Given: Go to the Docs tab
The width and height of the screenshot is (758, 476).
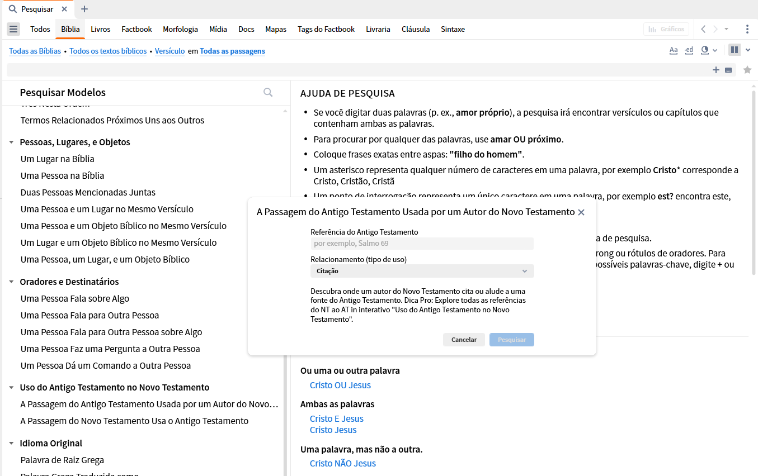Looking at the screenshot, I should coord(246,29).
